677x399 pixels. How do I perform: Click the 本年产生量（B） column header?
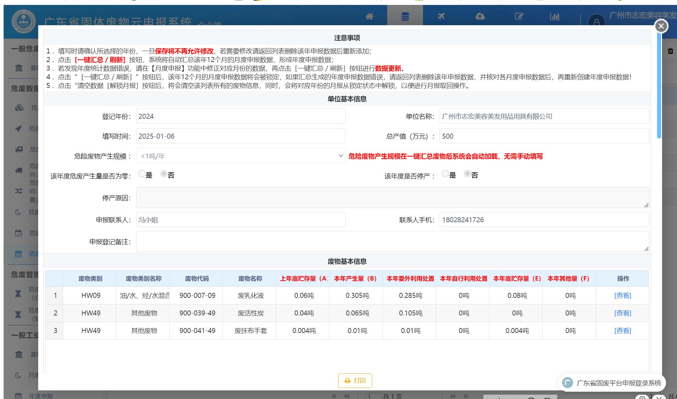356,279
